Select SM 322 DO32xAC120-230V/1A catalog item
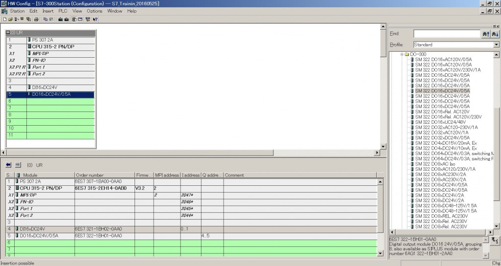Viewport: 501px width, 266px height. [x=446, y=127]
